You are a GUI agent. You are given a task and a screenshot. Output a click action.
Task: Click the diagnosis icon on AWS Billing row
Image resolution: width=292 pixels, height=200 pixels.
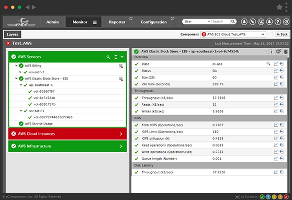(x=121, y=66)
